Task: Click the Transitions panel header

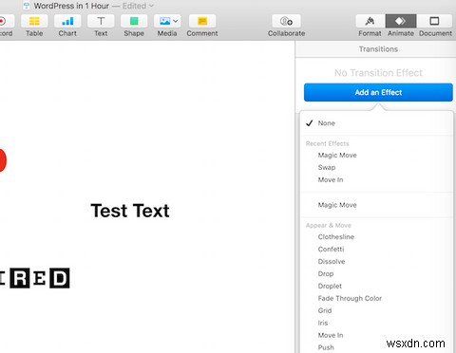Action: click(378, 49)
